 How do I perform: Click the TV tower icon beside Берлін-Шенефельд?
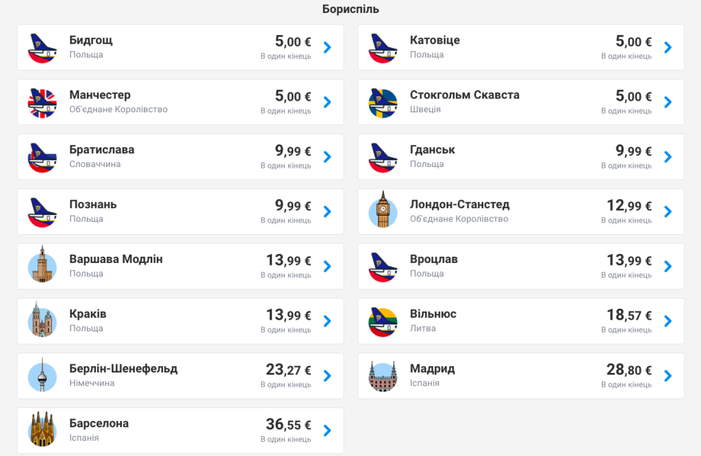[42, 375]
